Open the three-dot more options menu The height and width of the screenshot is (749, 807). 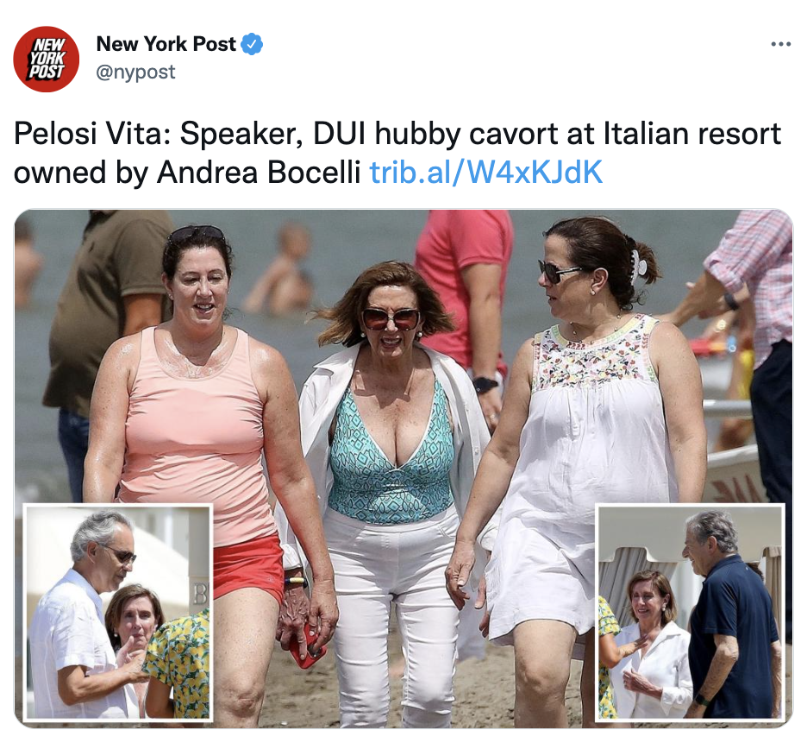tap(781, 44)
